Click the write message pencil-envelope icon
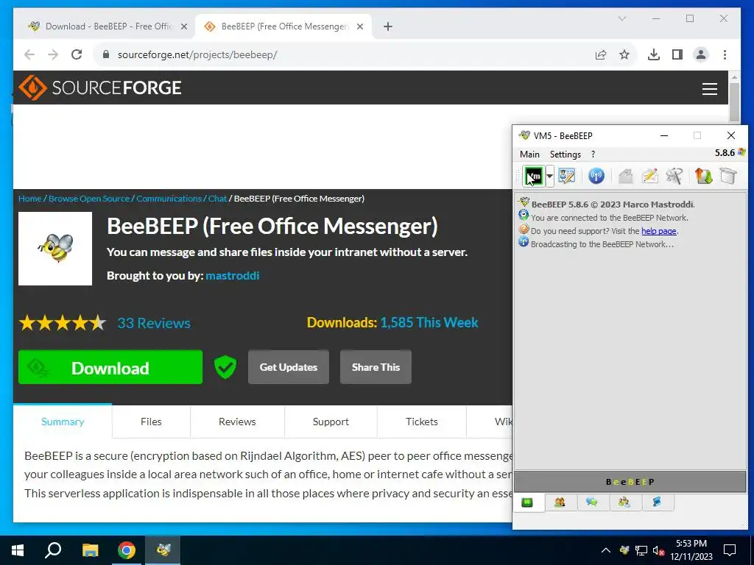The height and width of the screenshot is (565, 754). pyautogui.click(x=649, y=176)
